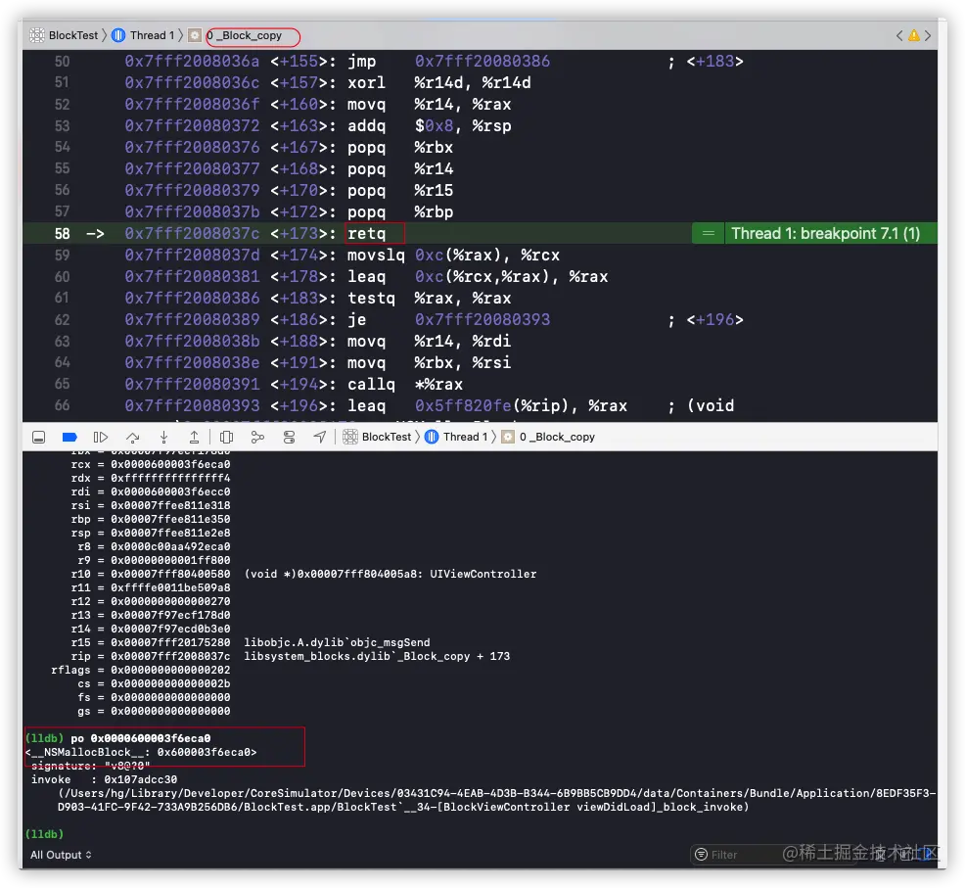The height and width of the screenshot is (888, 965).
Task: Click the po 0x0000600003f6eca0 command line
Action: 118,739
